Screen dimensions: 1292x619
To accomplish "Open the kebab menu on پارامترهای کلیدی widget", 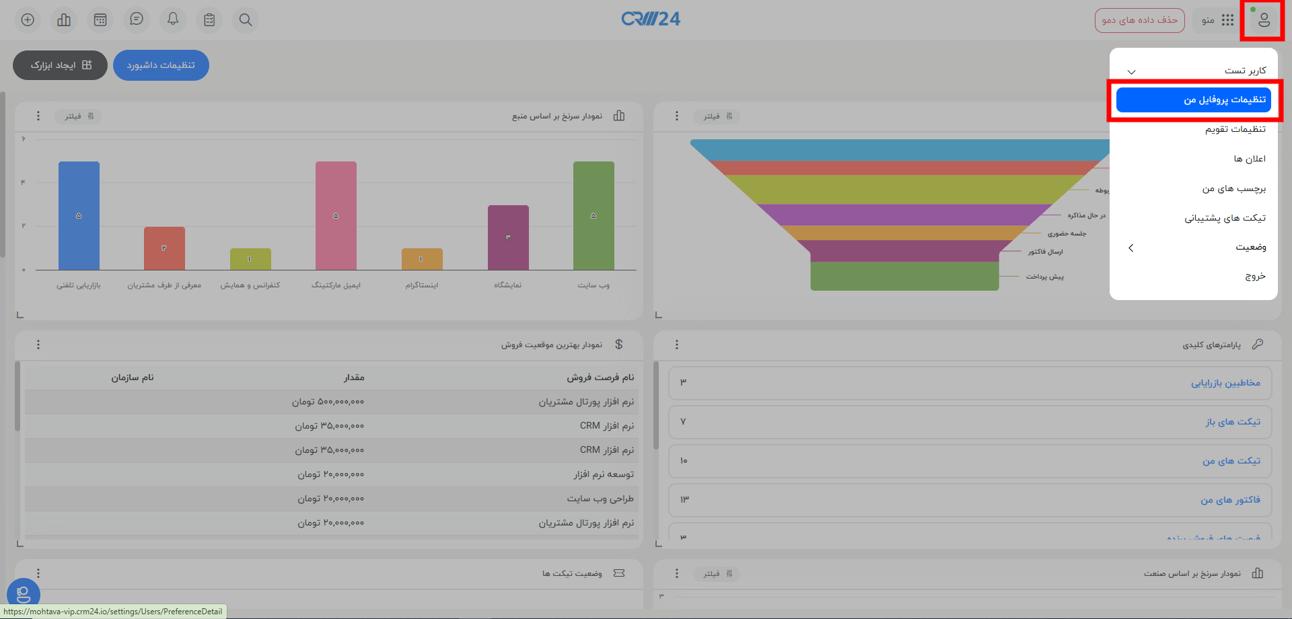I will (x=676, y=344).
